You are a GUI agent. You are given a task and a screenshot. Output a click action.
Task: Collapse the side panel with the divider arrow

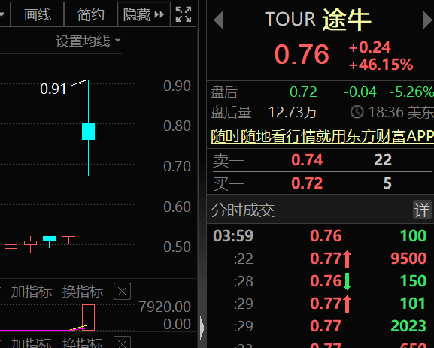point(202,328)
